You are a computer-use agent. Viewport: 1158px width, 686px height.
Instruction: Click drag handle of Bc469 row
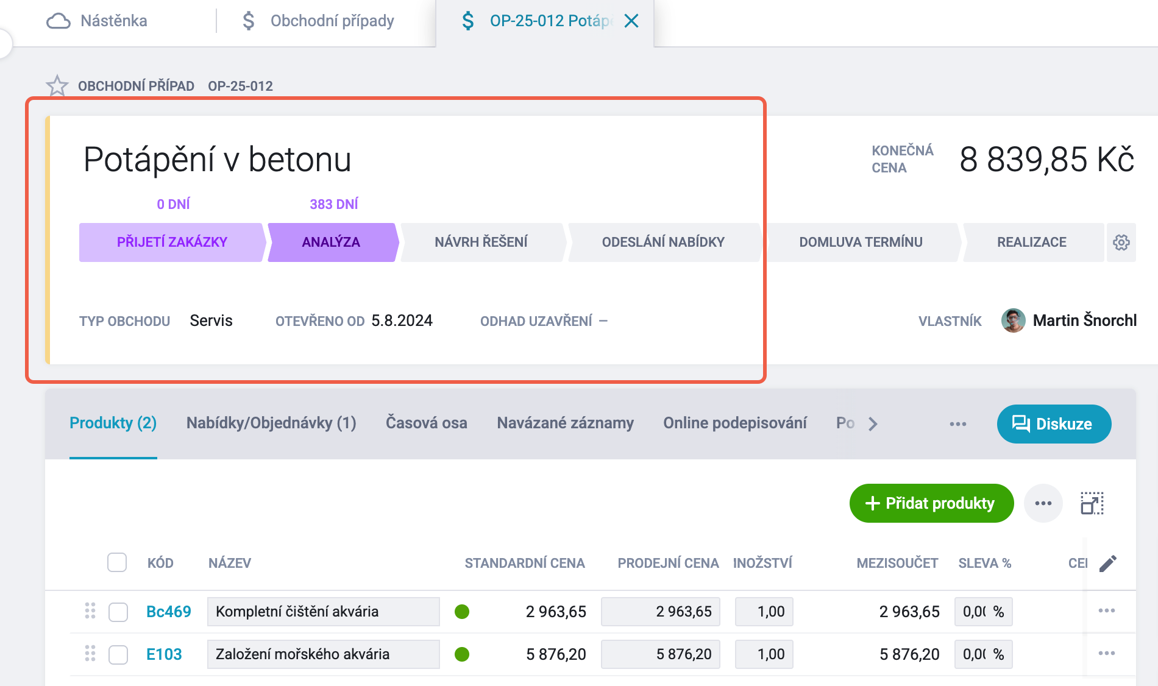(x=90, y=610)
